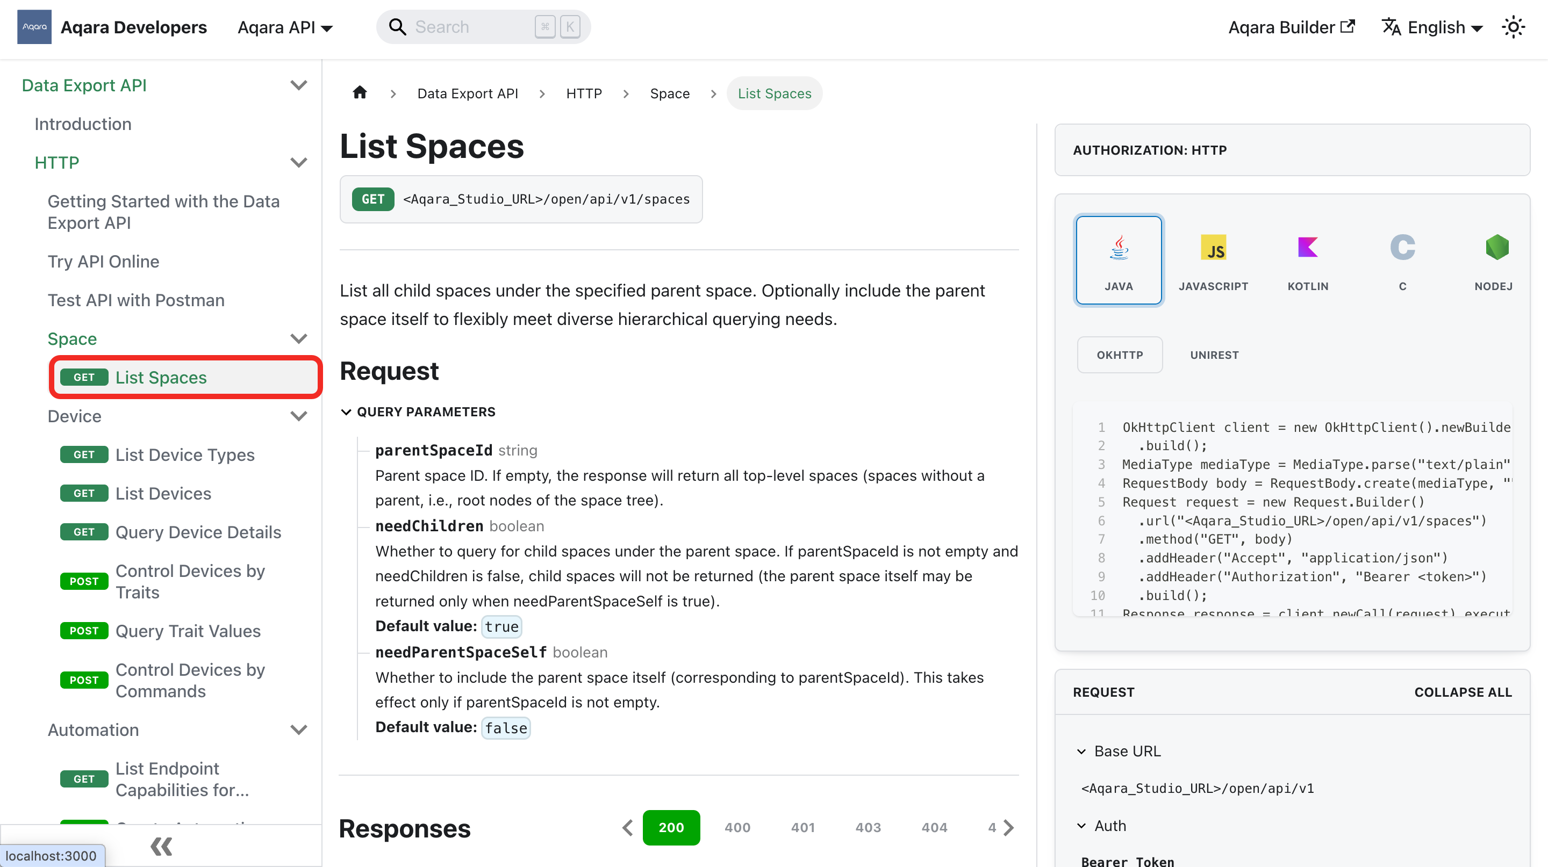Image resolution: width=1548 pixels, height=867 pixels.
Task: Click the Java code sample block
Action: tap(1292, 510)
